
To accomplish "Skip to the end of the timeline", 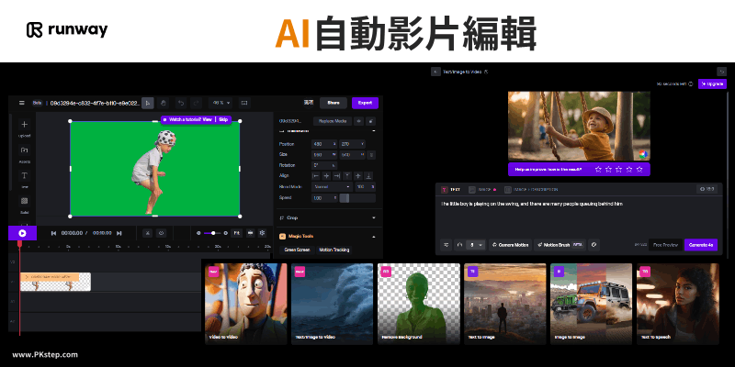I will coord(119,233).
